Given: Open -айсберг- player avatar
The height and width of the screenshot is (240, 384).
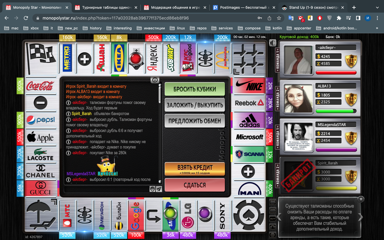Looking at the screenshot, I should (298, 60).
